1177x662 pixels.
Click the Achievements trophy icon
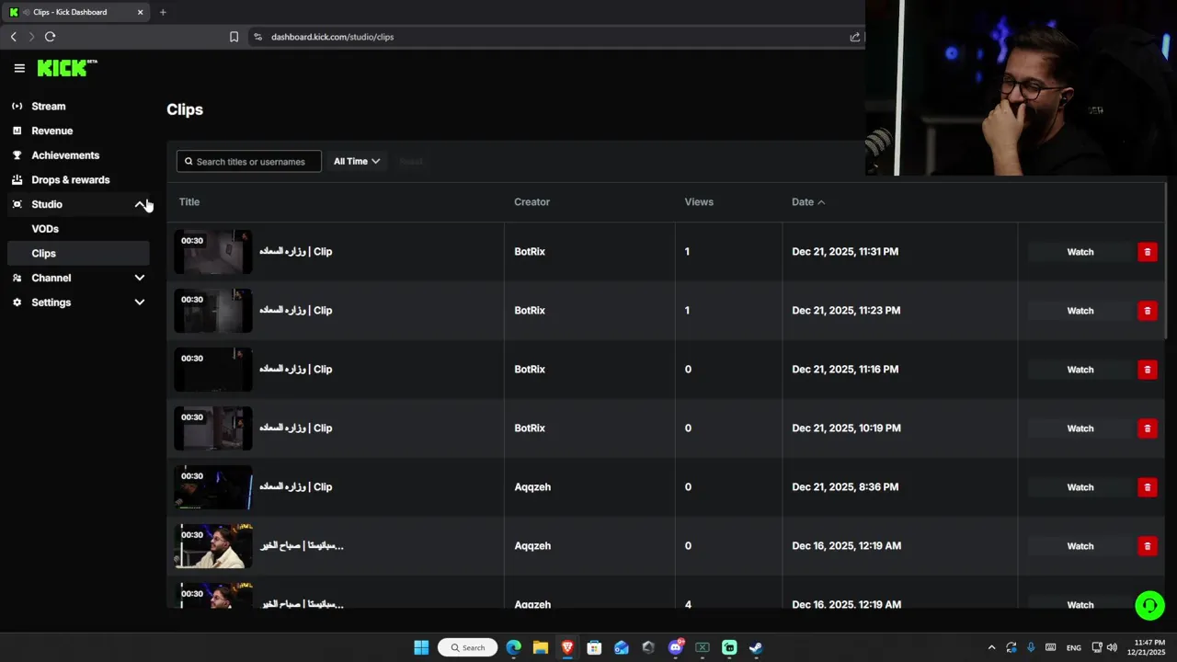click(17, 155)
